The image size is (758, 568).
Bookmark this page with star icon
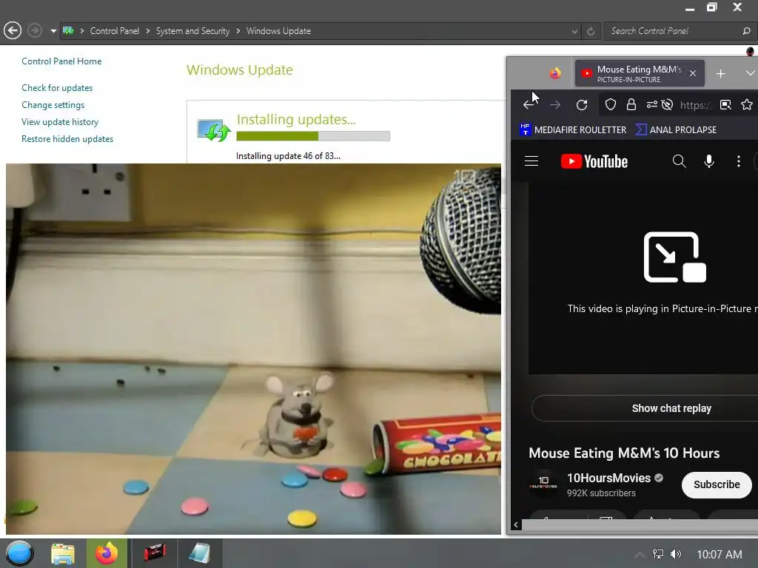(x=746, y=105)
